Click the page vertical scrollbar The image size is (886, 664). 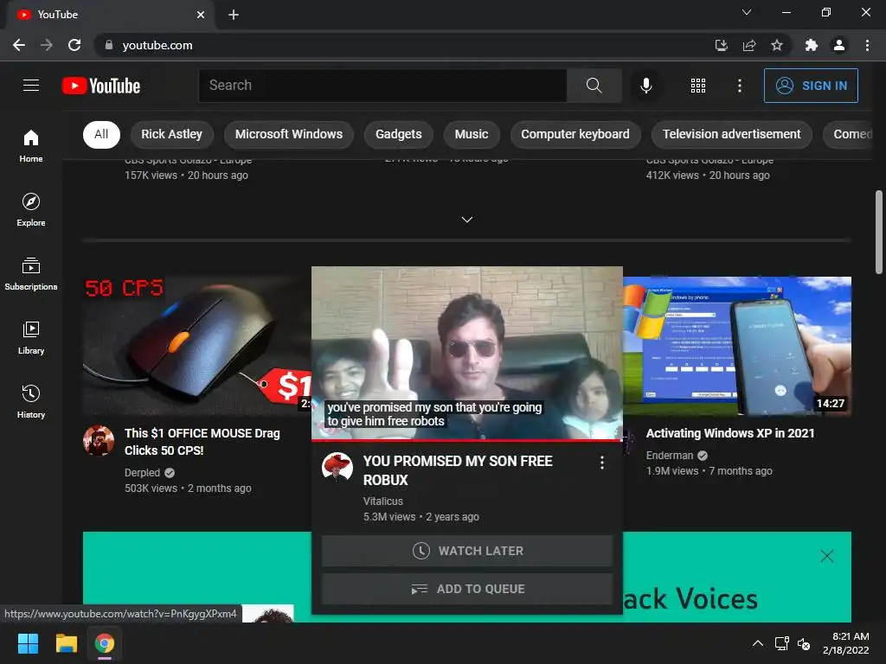click(879, 232)
